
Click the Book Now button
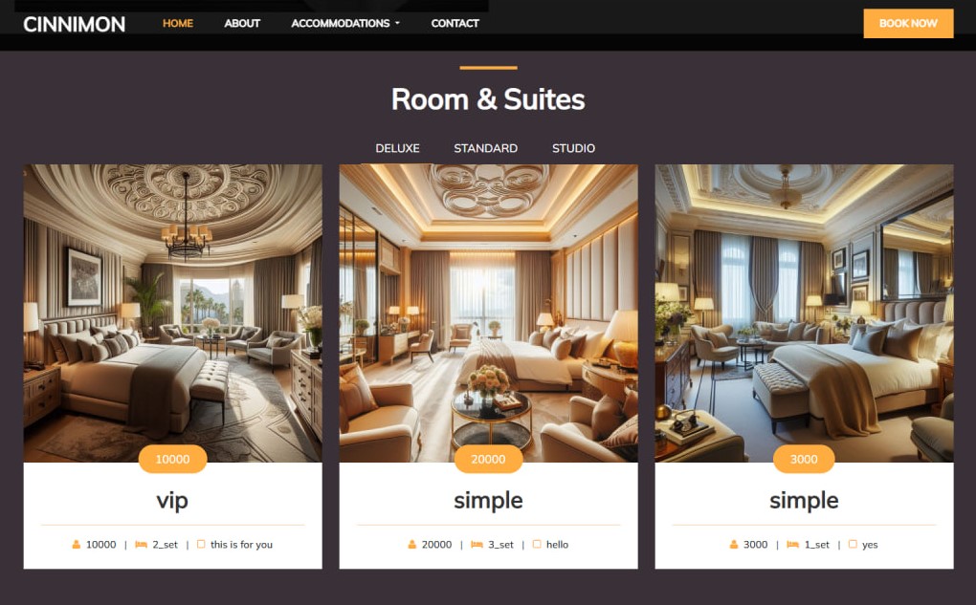tap(908, 23)
